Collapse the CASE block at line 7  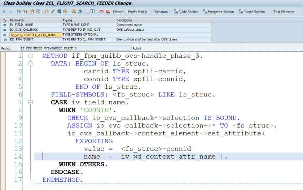[x=31, y=102]
